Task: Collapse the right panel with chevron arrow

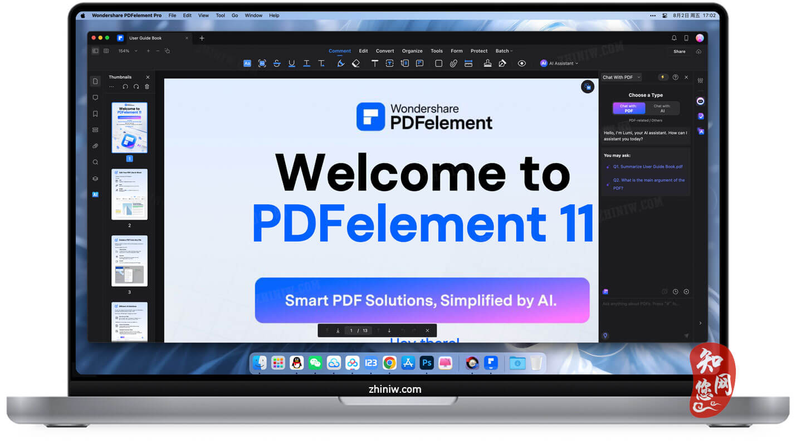Action: 700,323
